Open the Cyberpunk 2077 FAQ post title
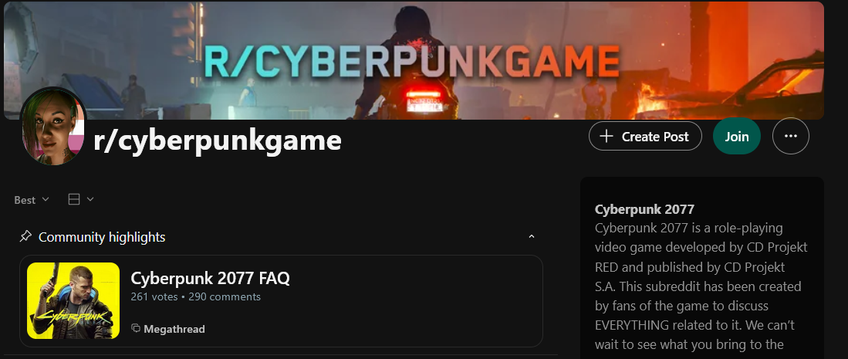The image size is (848, 359). click(x=211, y=278)
